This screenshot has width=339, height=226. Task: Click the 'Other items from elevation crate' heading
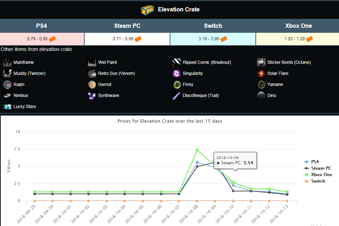36,50
